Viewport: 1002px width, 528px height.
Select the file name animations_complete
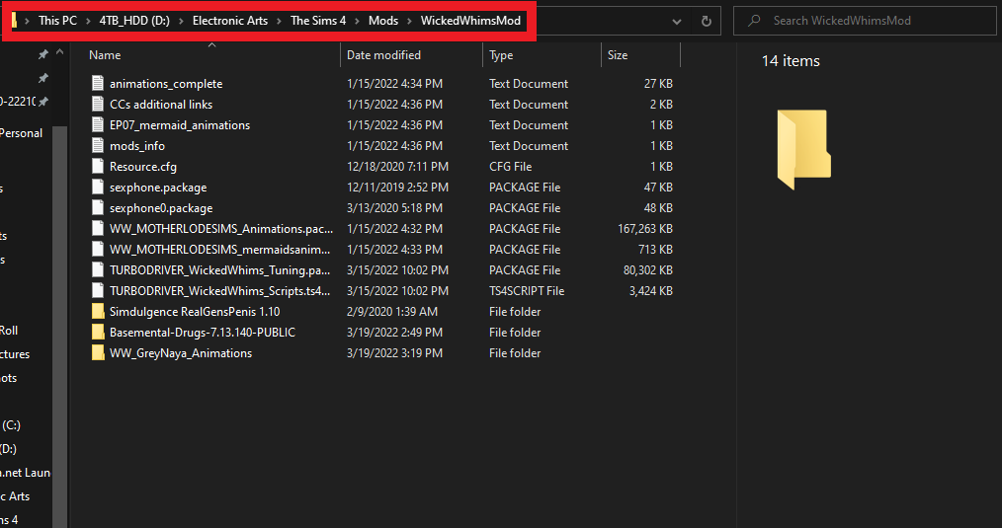click(x=166, y=84)
